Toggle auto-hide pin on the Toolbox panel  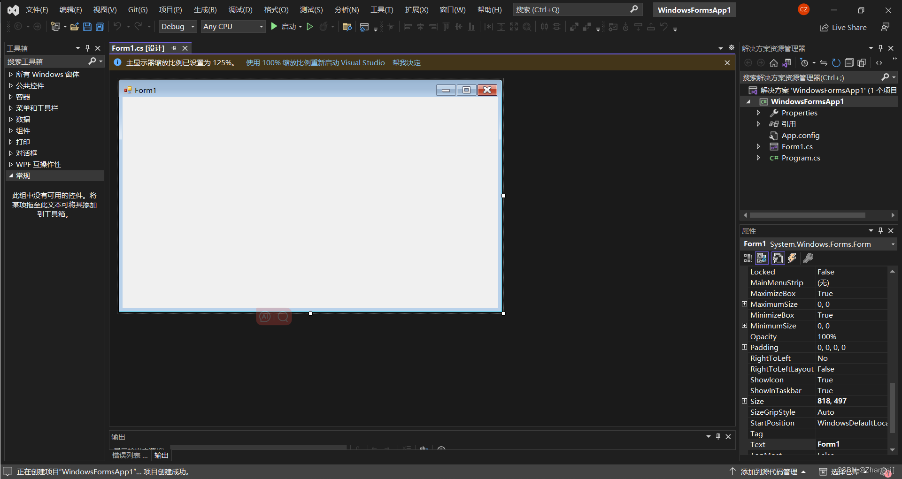[x=87, y=48]
